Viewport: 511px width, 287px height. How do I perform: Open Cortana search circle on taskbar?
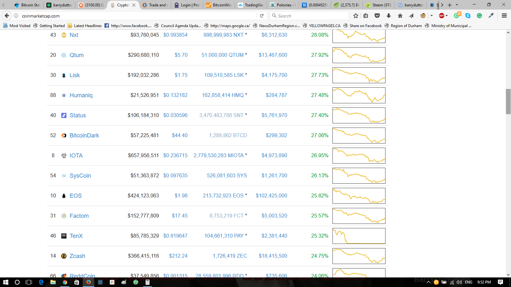click(x=17, y=282)
